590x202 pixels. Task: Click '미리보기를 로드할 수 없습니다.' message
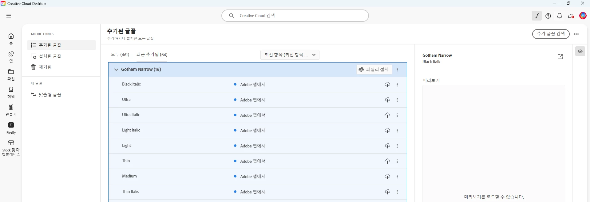tap(494, 197)
